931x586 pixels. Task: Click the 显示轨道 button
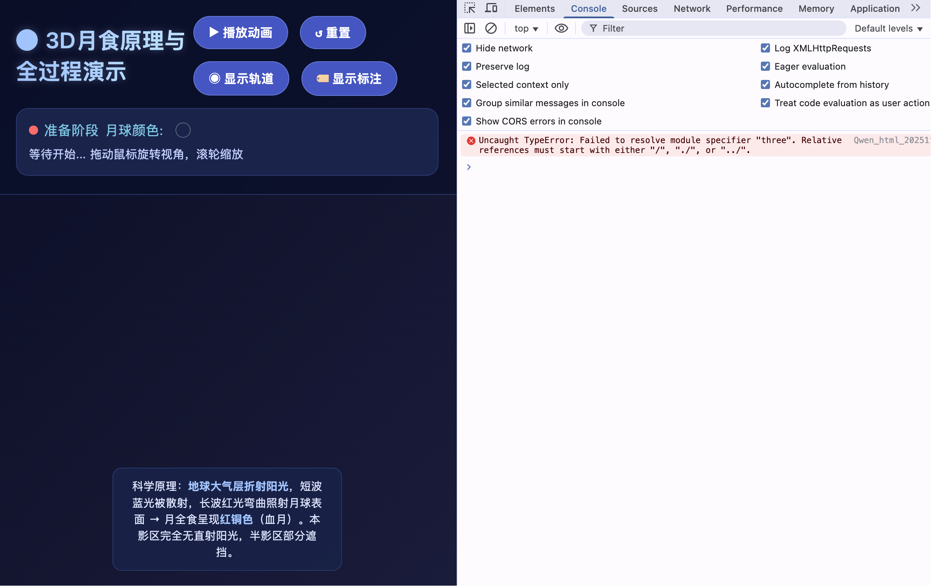tap(241, 78)
